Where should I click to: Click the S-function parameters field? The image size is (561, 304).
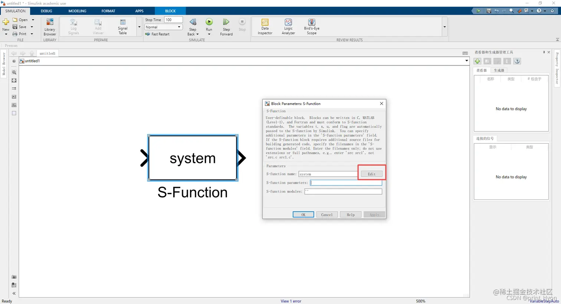coord(346,183)
